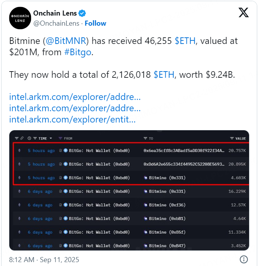Image resolution: width=258 pixels, height=266 pixels.
Task: Click the Onchain Lens profile avatar
Action: 20,18
